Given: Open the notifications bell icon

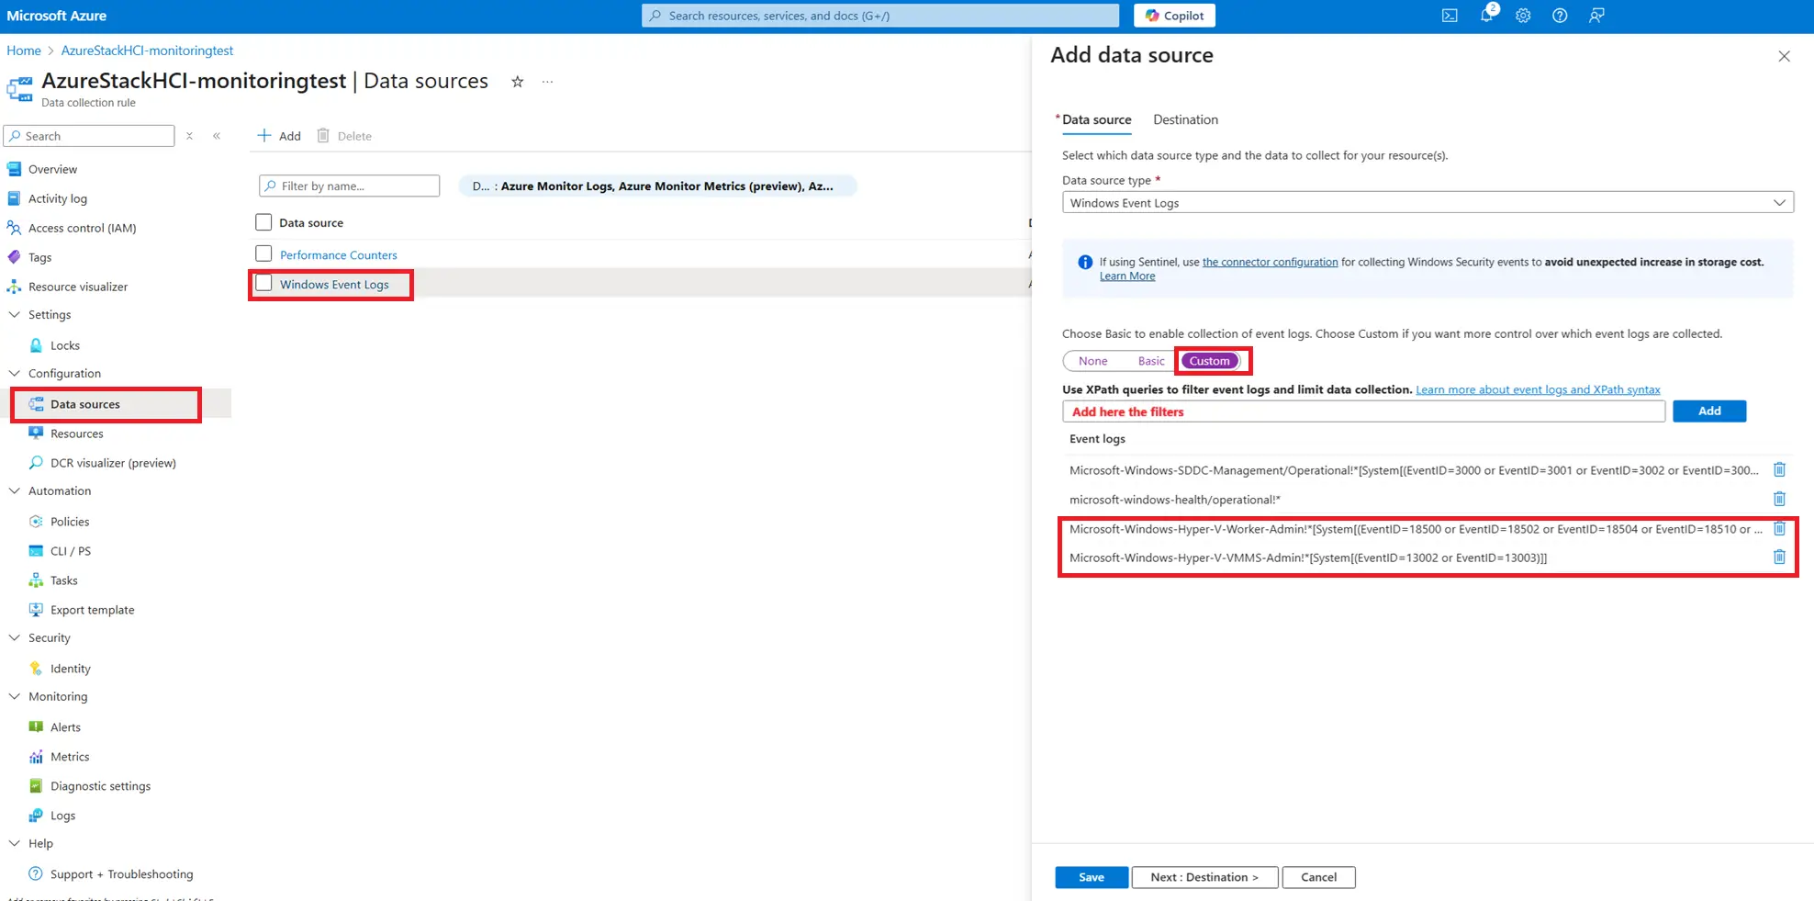Looking at the screenshot, I should (1486, 16).
